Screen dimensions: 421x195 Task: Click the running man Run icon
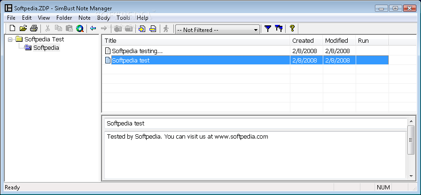click(x=166, y=28)
